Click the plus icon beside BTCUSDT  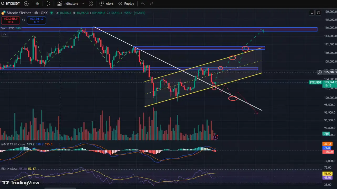(26, 4)
